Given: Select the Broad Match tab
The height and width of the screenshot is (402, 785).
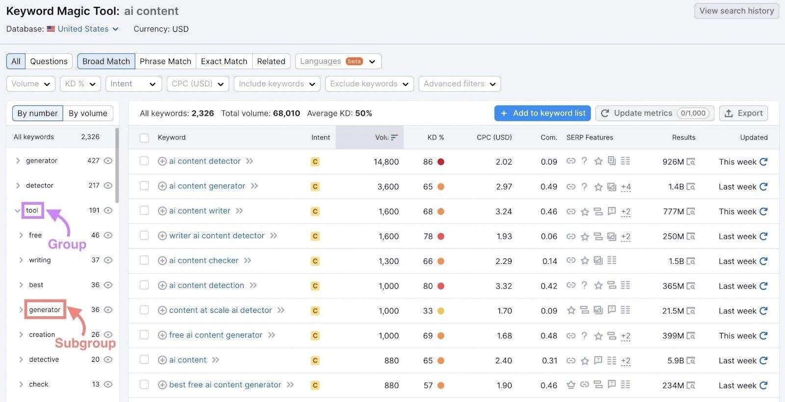Looking at the screenshot, I should tap(106, 61).
